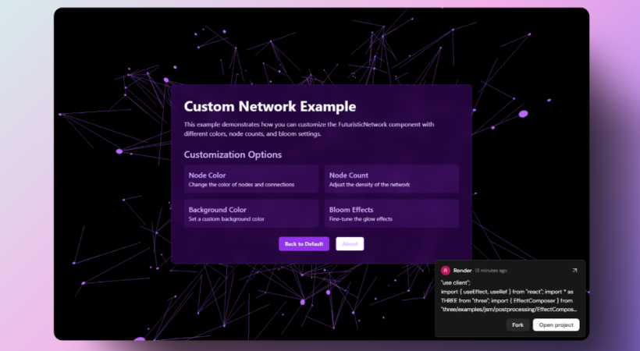Click the Render avatar icon
The height and width of the screenshot is (351, 640).
click(x=446, y=270)
